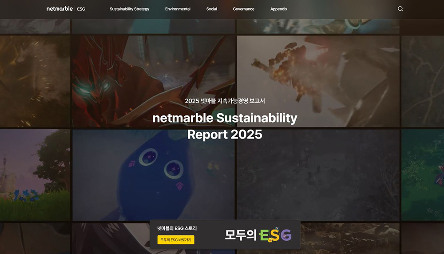Click the netmarble Sustainability Report 2025 heading

pyautogui.click(x=225, y=126)
